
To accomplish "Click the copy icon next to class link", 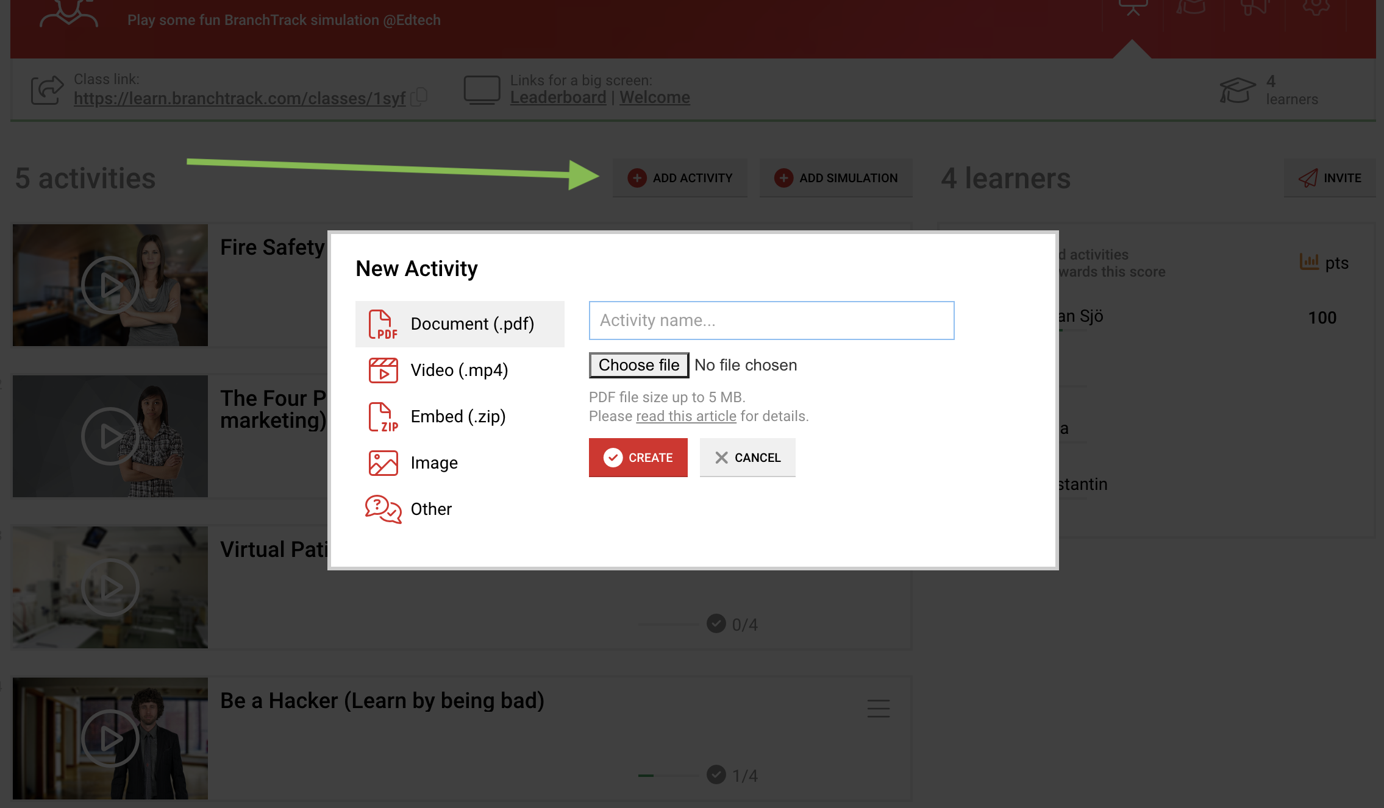I will (419, 97).
